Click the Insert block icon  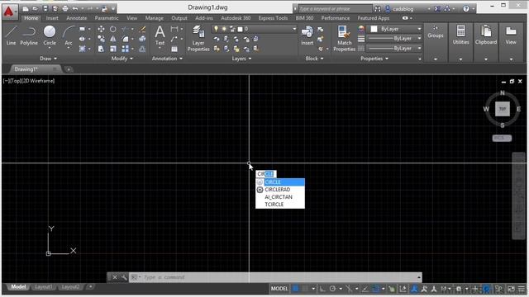pyautogui.click(x=307, y=35)
